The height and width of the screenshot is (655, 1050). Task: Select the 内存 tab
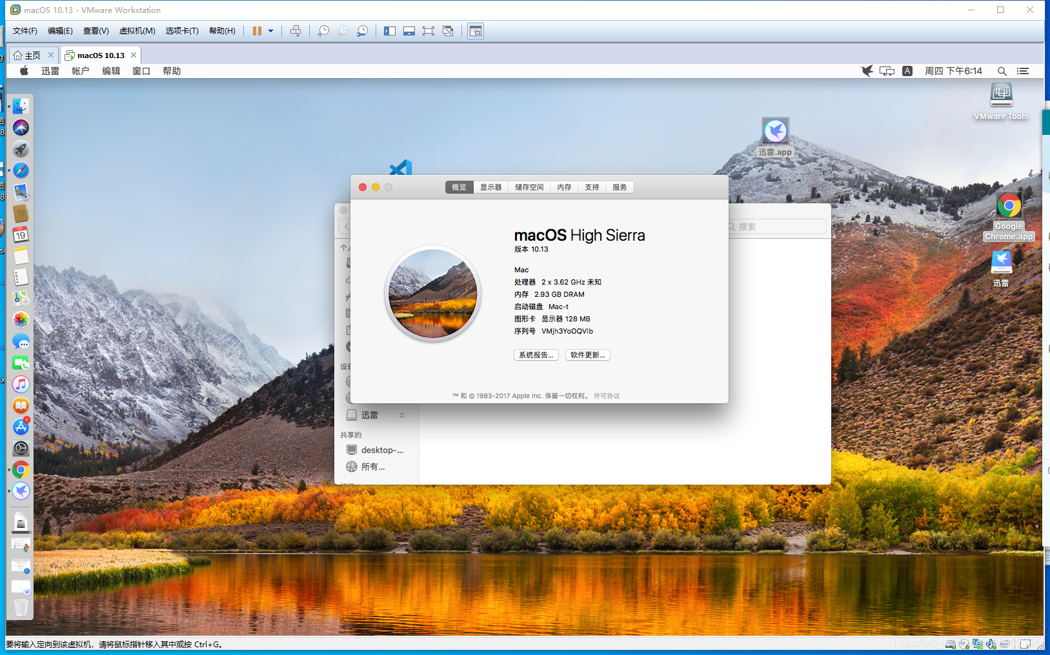click(564, 187)
